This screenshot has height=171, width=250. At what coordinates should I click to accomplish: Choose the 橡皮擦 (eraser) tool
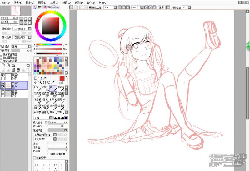point(45,95)
